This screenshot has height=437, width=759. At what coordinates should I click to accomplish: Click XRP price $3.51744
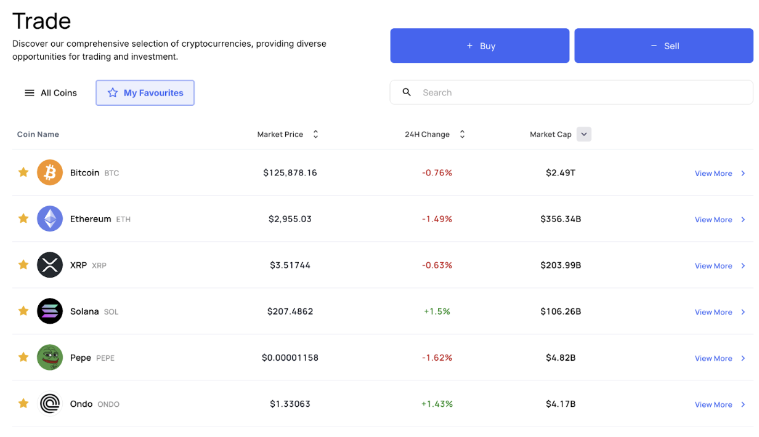(x=290, y=265)
